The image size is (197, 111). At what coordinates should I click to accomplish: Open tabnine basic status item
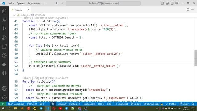(153, 104)
